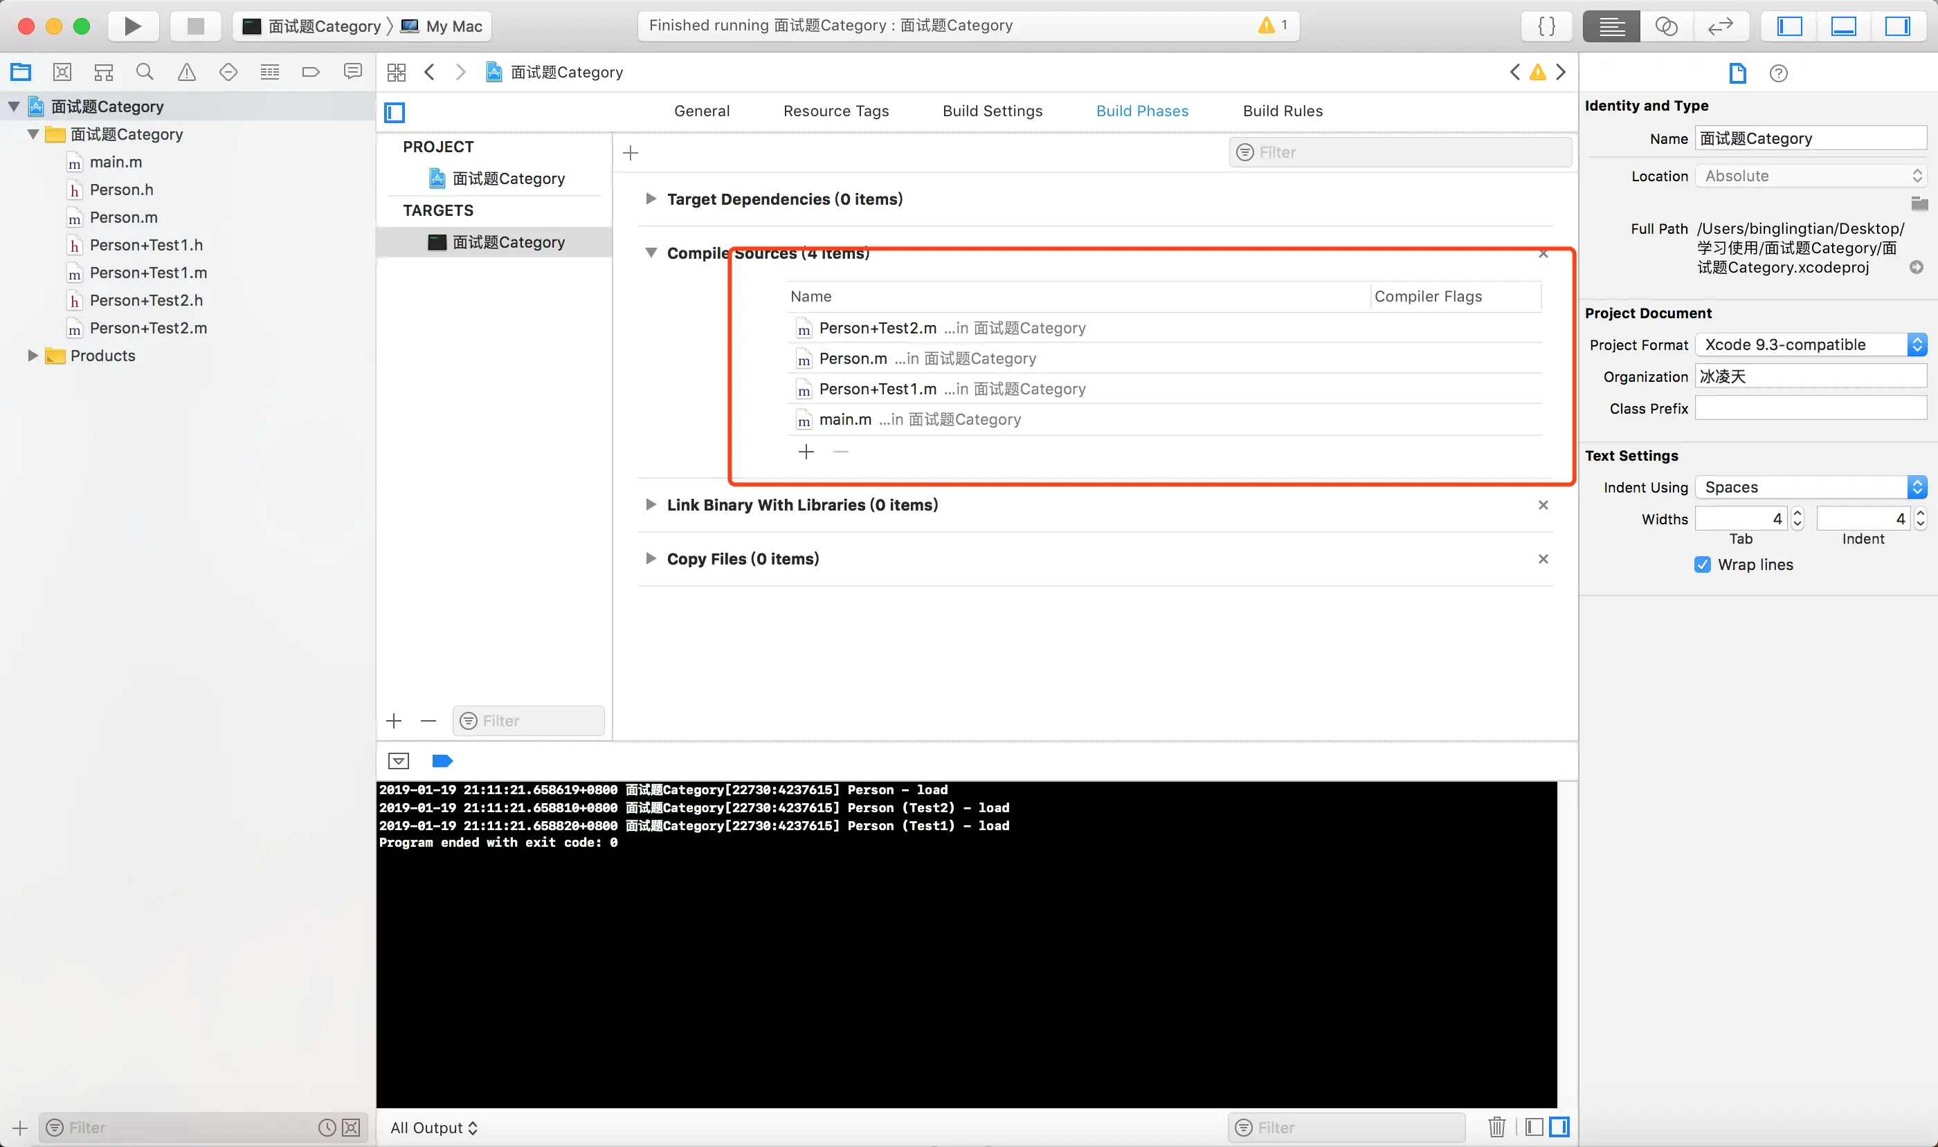Screen dimensions: 1938x1147
Task: Open the All Output console dropdown
Action: 434,1128
